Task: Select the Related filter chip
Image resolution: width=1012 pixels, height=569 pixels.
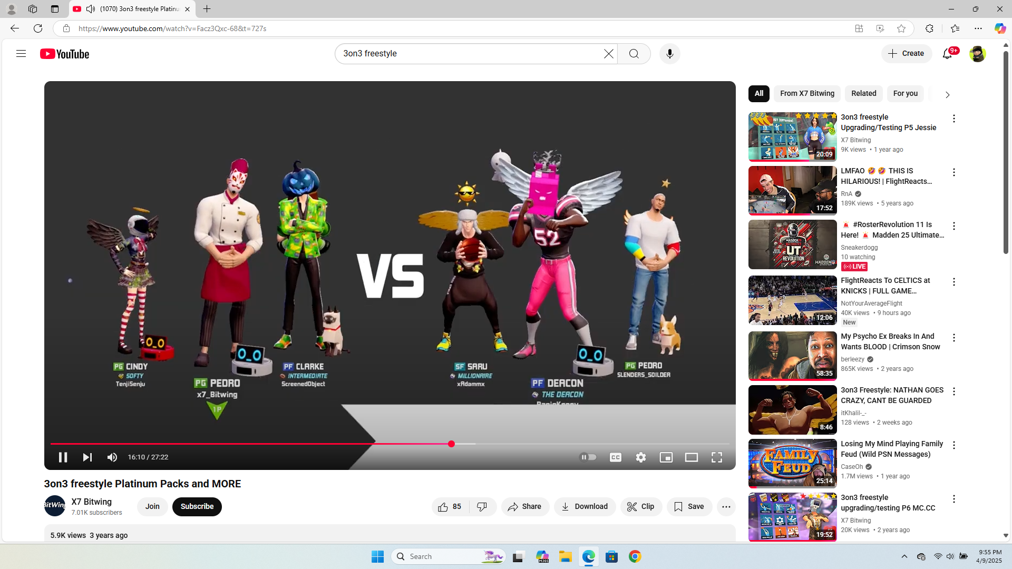Action: (864, 94)
